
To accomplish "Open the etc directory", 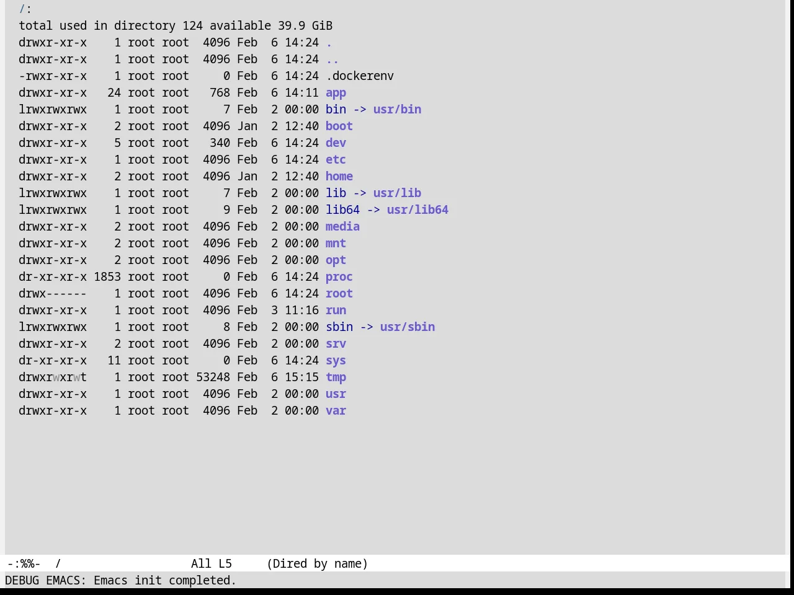I will [336, 160].
